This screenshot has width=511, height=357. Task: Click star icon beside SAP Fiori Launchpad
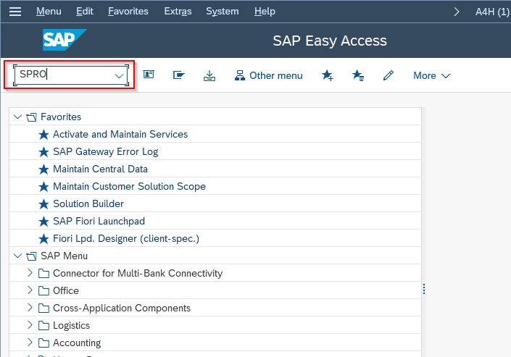[43, 222]
